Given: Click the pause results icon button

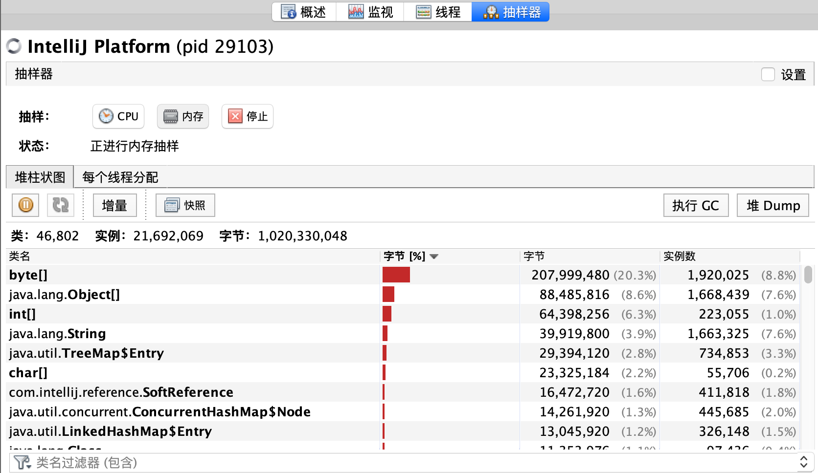Looking at the screenshot, I should 25,205.
